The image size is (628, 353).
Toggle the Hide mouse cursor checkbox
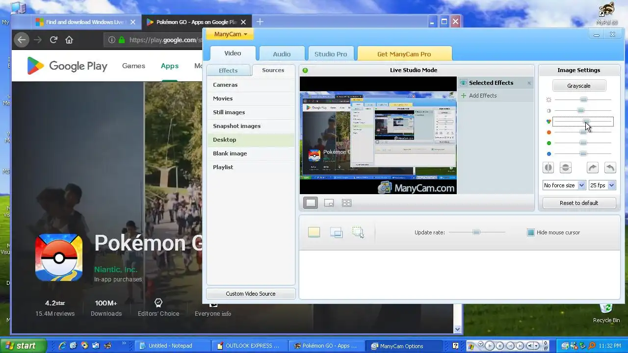coord(530,232)
